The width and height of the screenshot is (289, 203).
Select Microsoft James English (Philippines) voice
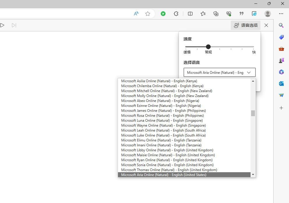pos(184,111)
